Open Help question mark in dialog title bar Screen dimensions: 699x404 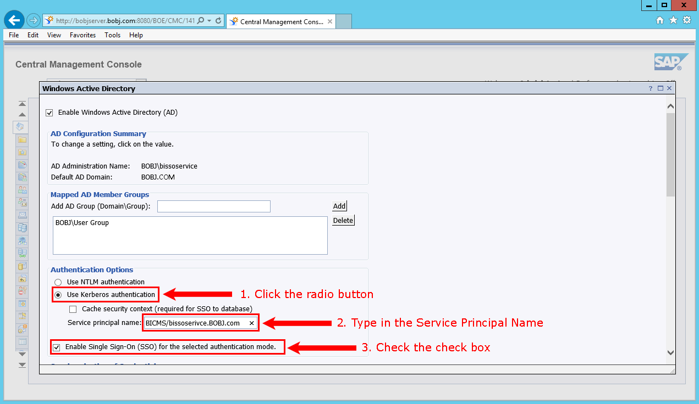651,88
